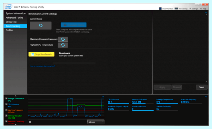Click the Compare Online button
Screen dimensions: 212x129
click(73, 25)
